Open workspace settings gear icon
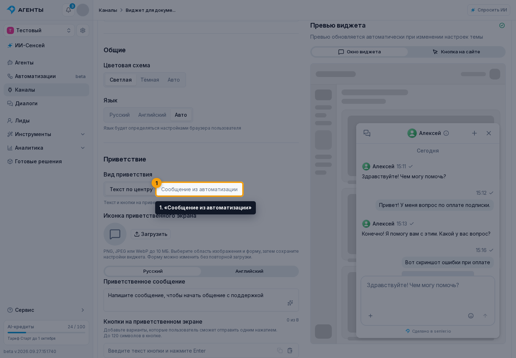The image size is (516, 358). coord(83,30)
